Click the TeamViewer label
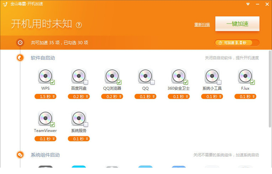 [45, 131]
